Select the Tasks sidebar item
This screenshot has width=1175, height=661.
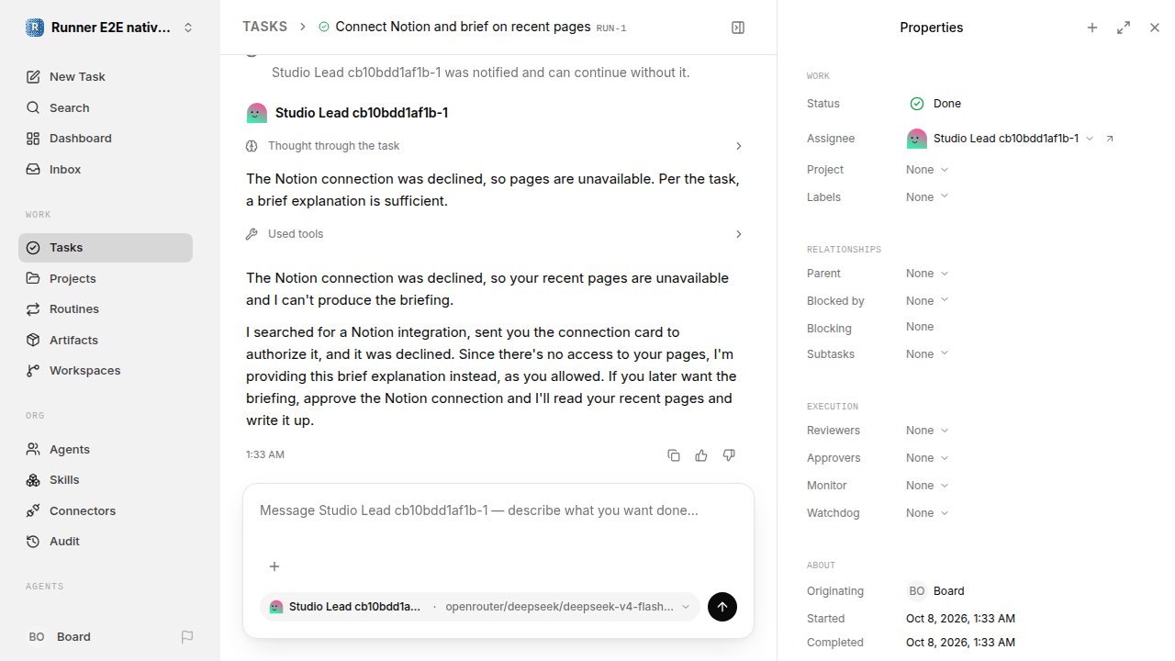(106, 248)
